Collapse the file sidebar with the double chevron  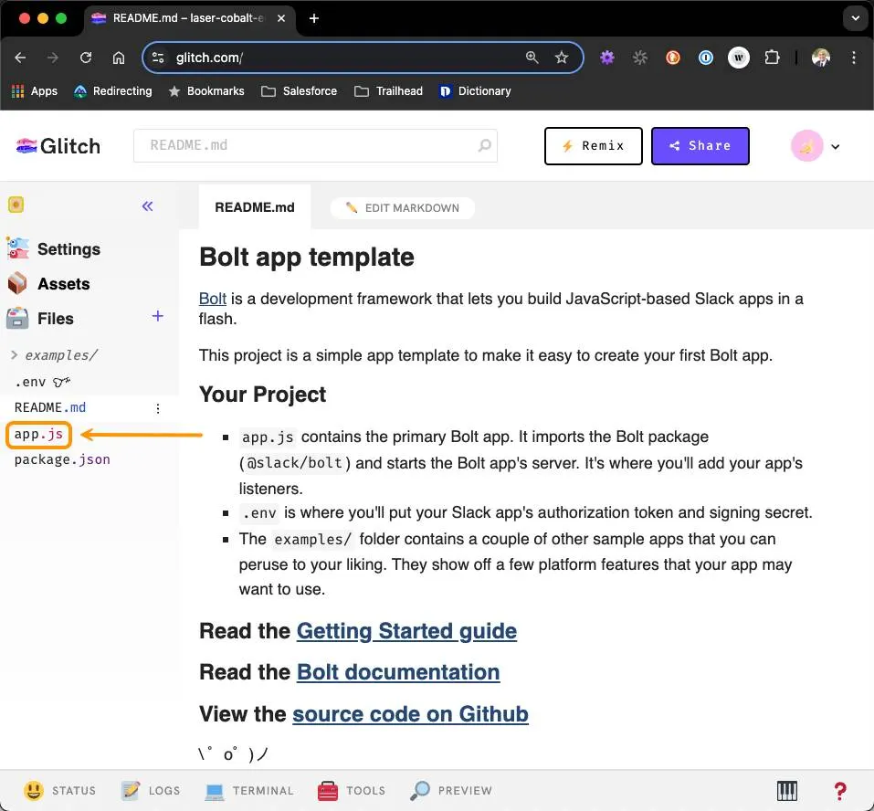click(x=147, y=206)
